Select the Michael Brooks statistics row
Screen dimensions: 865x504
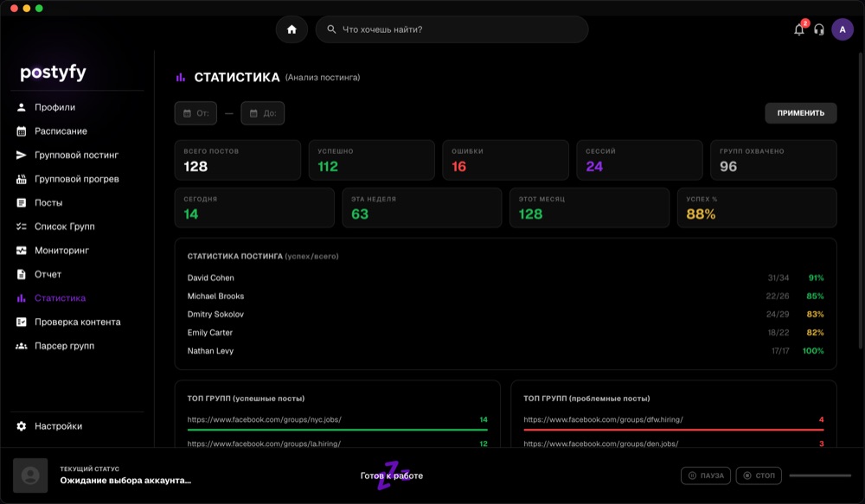505,297
